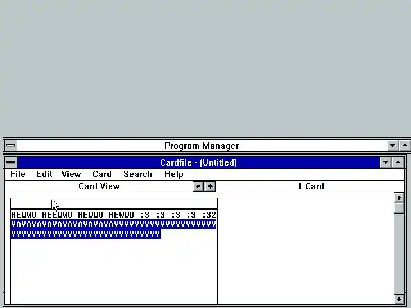
Task: Open Program Manager control menu box
Action: (10, 146)
